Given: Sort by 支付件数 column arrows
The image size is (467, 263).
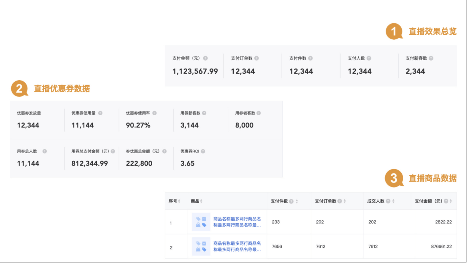Looking at the screenshot, I should tap(297, 201).
